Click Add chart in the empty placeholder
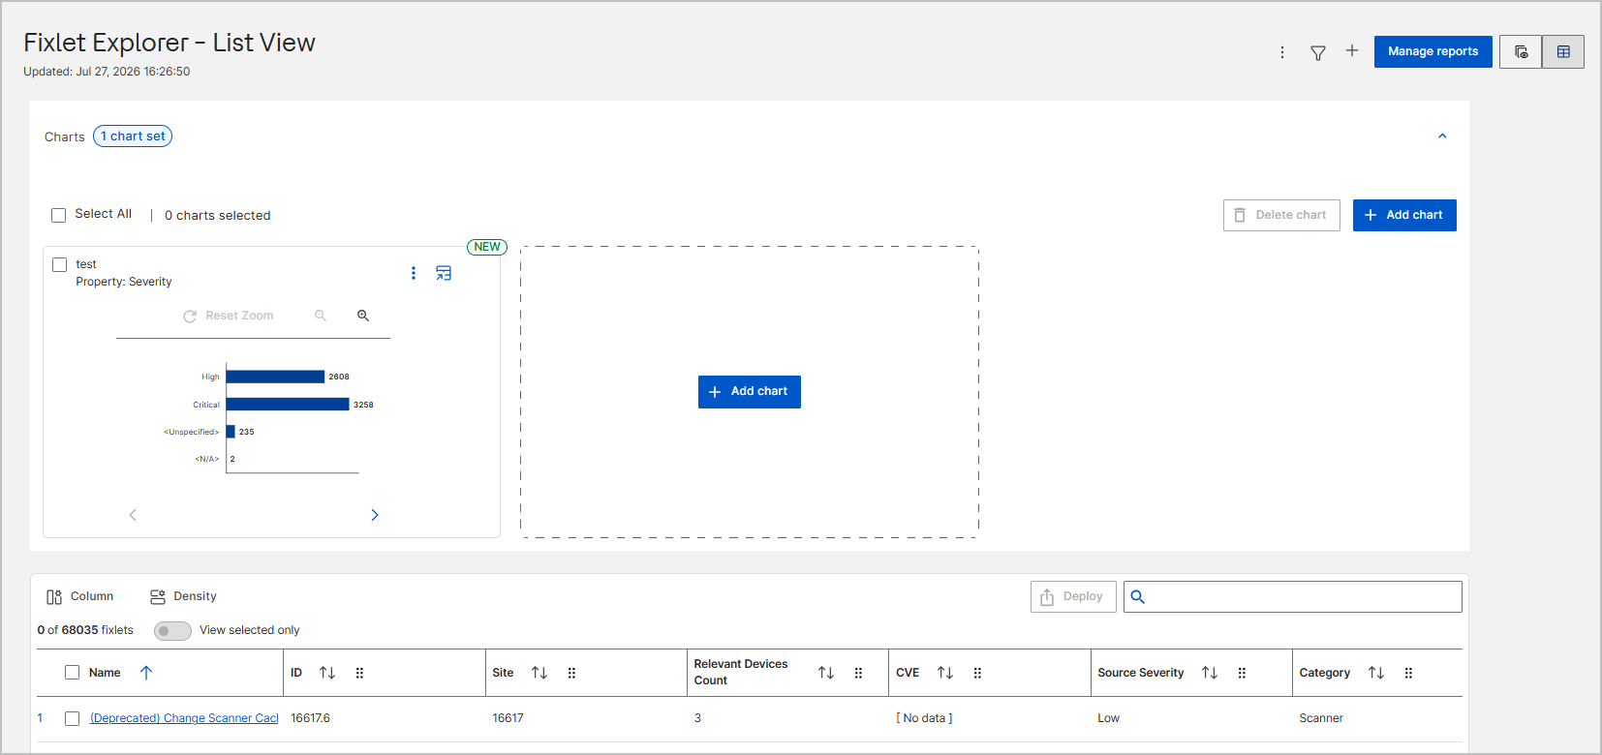 750,392
